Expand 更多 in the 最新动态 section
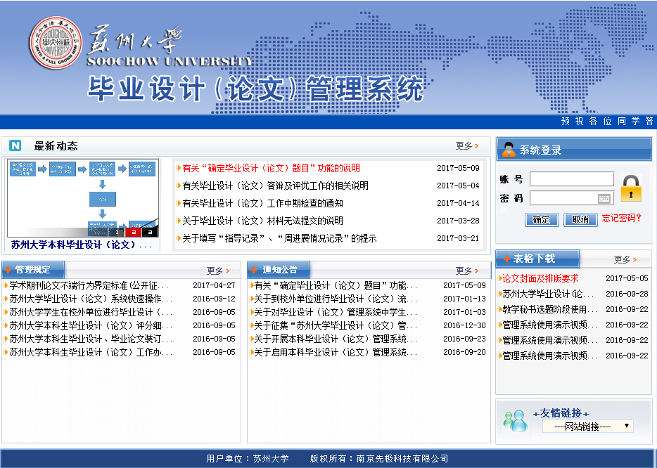Viewport: 657px width, 468px height. pos(466,146)
